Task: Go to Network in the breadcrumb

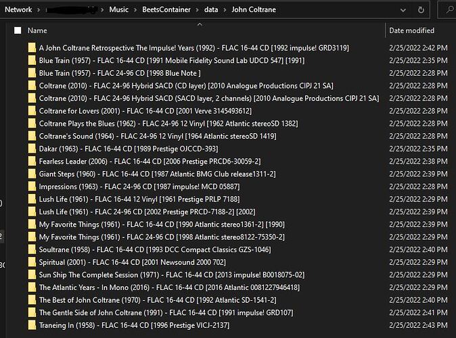Action: point(18,9)
